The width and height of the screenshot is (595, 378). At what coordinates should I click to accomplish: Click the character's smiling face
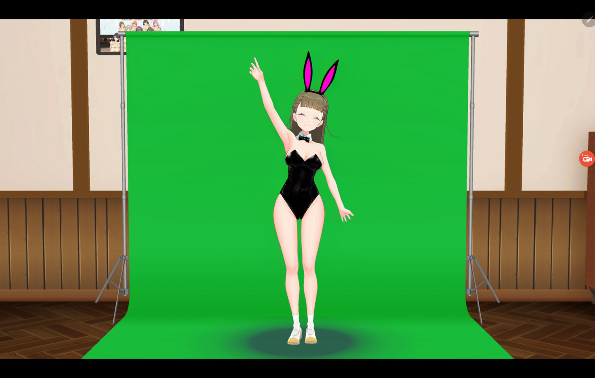point(308,118)
